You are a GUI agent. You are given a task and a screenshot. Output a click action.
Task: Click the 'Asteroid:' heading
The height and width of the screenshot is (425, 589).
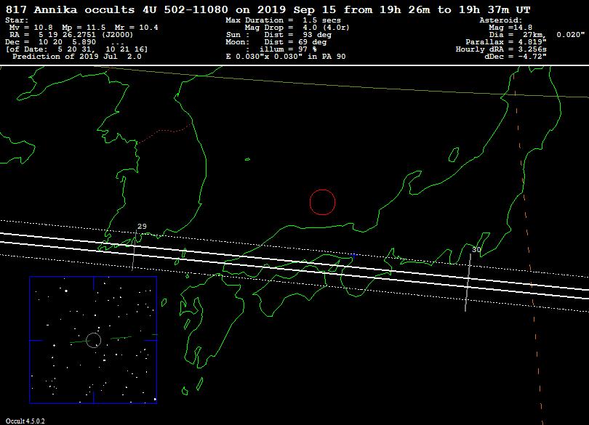click(501, 20)
